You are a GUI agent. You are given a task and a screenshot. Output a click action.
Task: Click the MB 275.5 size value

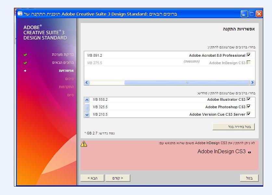coord(95,63)
